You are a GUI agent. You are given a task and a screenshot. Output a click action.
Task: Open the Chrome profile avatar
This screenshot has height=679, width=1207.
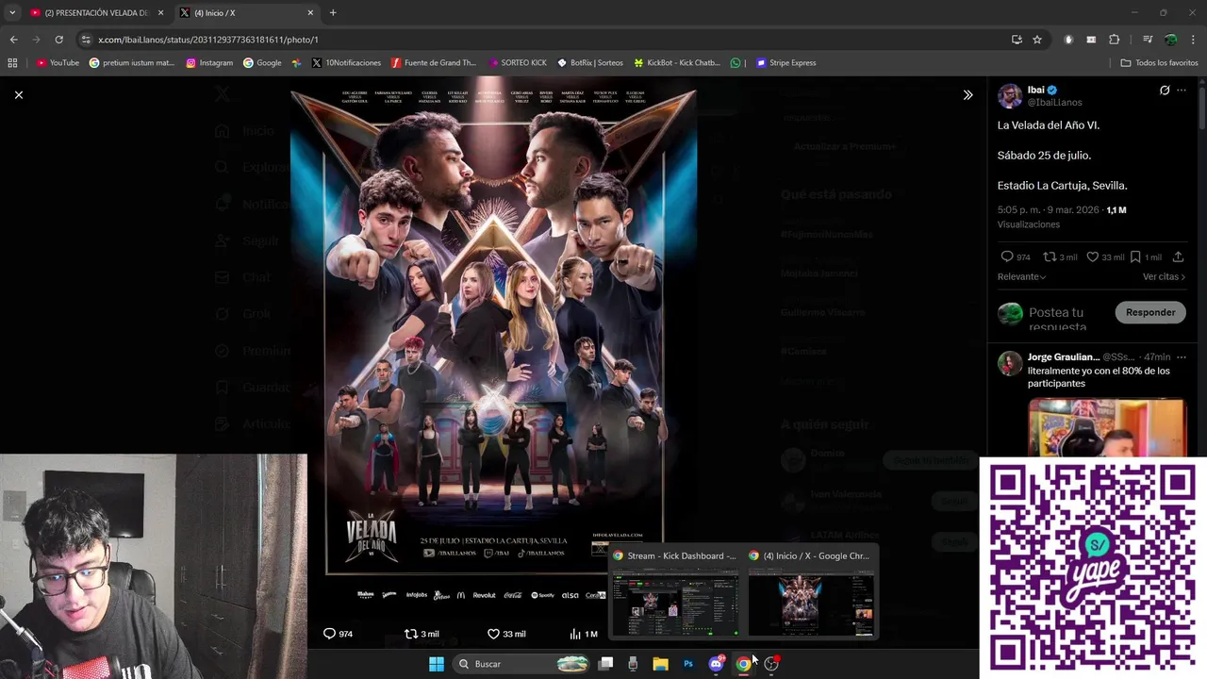tap(1170, 40)
